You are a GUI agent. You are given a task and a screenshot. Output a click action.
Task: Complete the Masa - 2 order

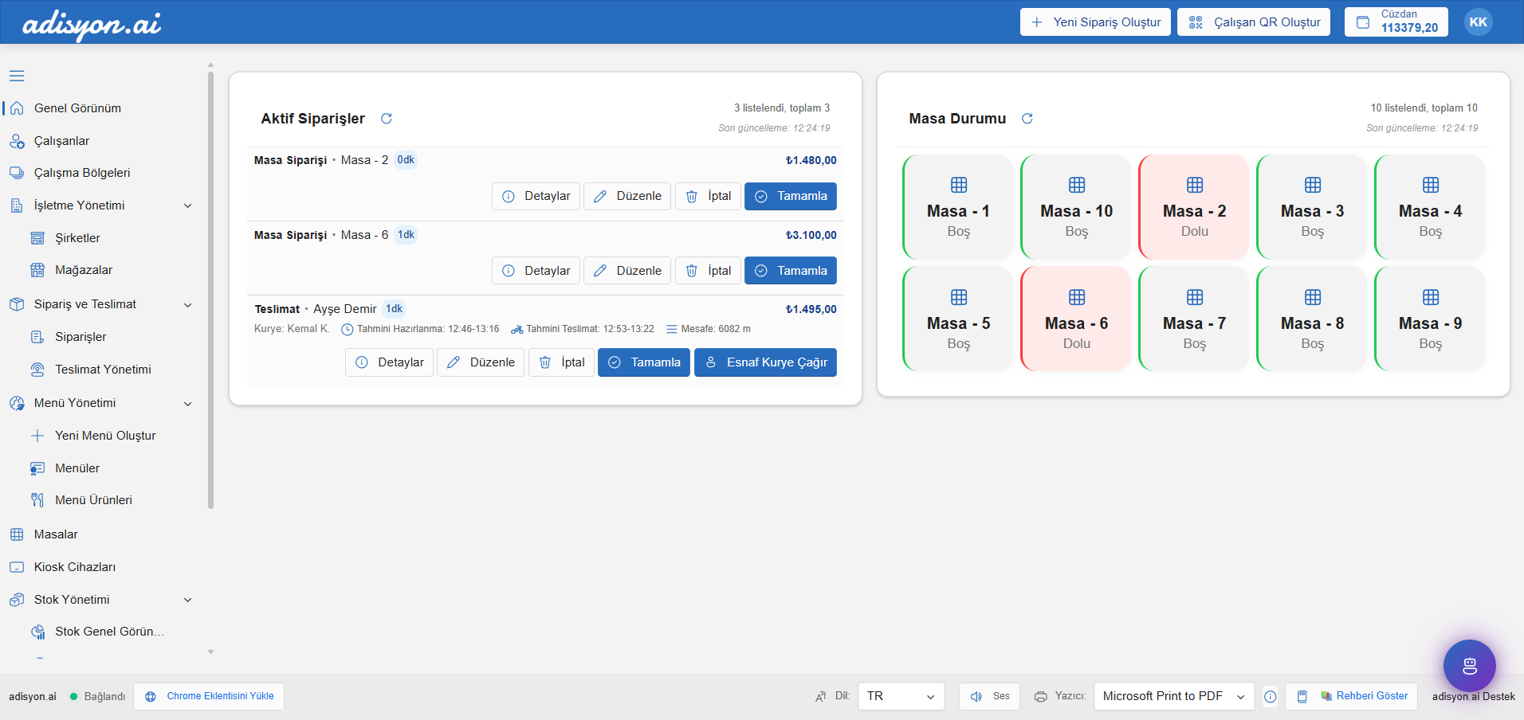coord(790,196)
